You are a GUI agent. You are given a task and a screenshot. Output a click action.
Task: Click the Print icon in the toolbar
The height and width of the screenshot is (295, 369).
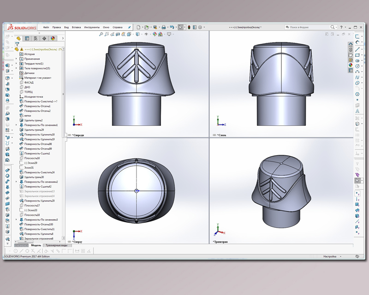coord(163,27)
